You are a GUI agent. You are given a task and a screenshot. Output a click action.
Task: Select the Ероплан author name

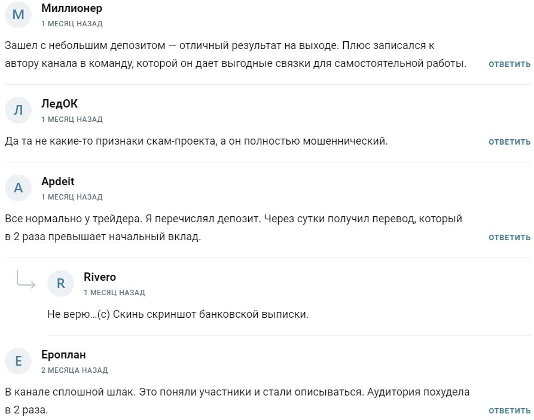click(x=64, y=354)
